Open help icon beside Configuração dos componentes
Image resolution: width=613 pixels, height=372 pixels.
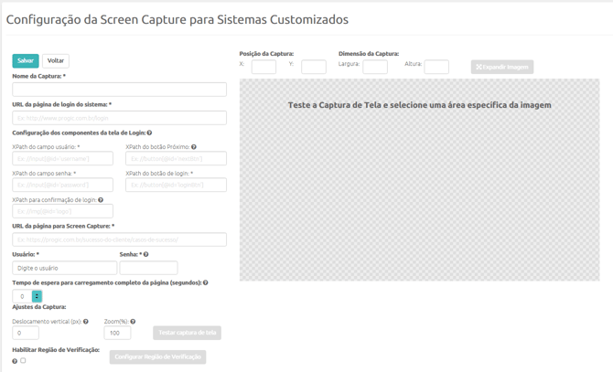tap(149, 133)
